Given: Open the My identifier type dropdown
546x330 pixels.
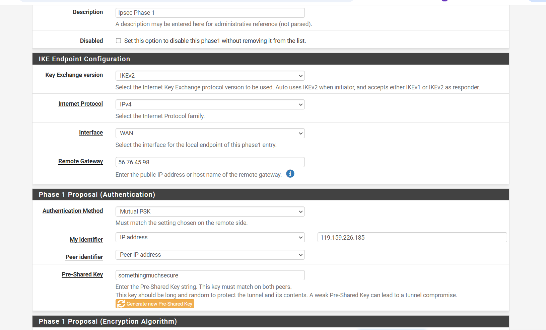Looking at the screenshot, I should coord(210,237).
